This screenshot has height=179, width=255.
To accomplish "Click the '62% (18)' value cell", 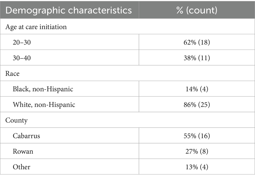I will tap(197, 42).
